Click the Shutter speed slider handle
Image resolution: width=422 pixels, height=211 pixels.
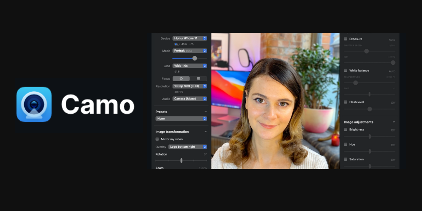[366, 51]
